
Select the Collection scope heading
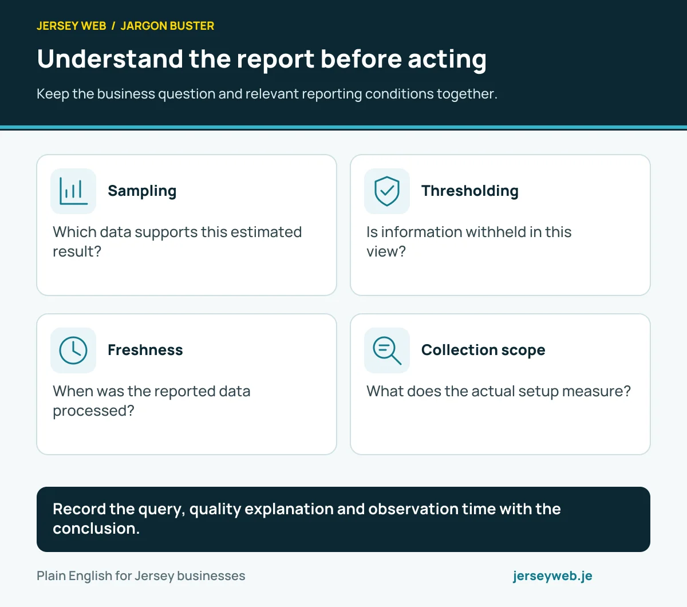point(483,350)
